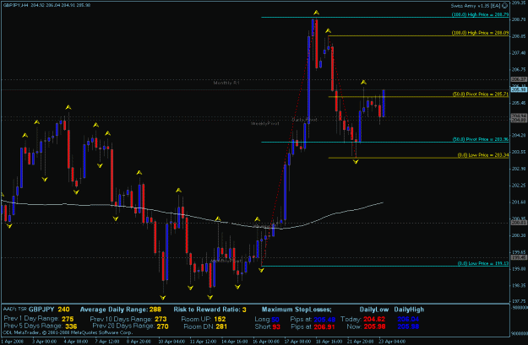The image size is (528, 345).
Task: Click the '(50.0) Pivot Price = 205.71' label
Action: (x=481, y=94)
